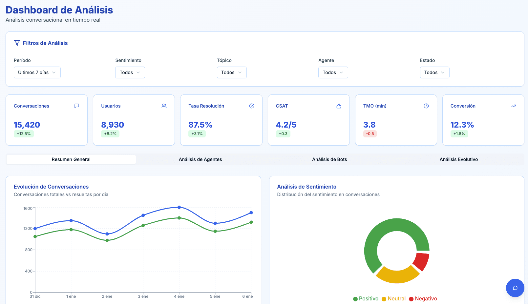Click the yellow Neutral legend dot

pyautogui.click(x=384, y=299)
